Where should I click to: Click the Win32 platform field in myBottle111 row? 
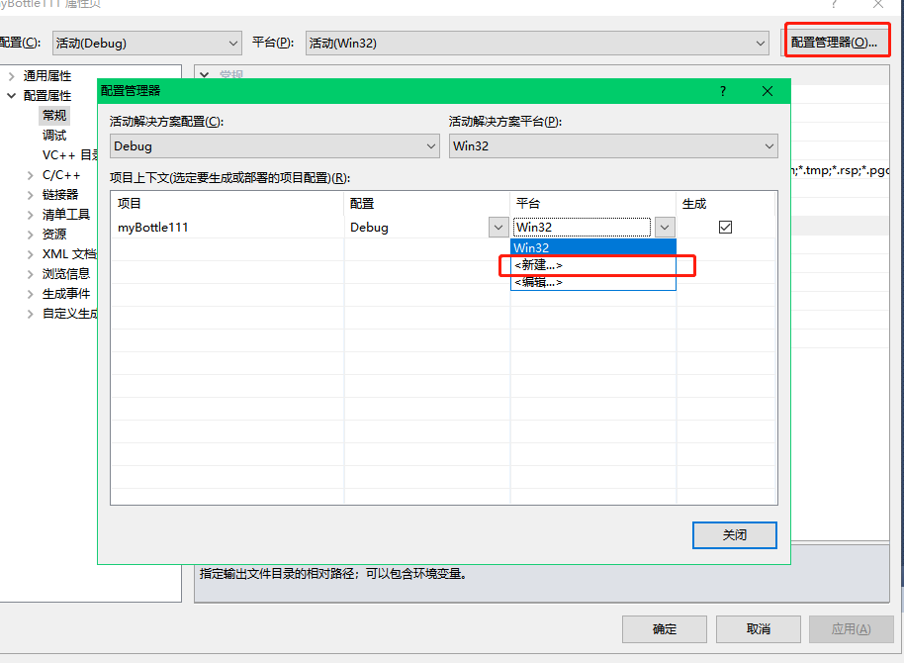tap(583, 228)
